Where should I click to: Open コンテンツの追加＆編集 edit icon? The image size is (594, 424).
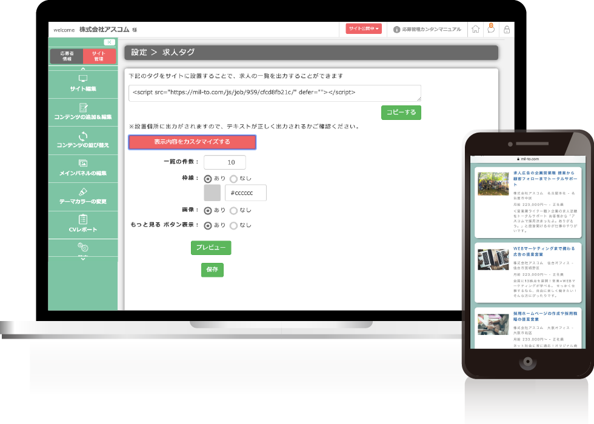click(x=82, y=107)
